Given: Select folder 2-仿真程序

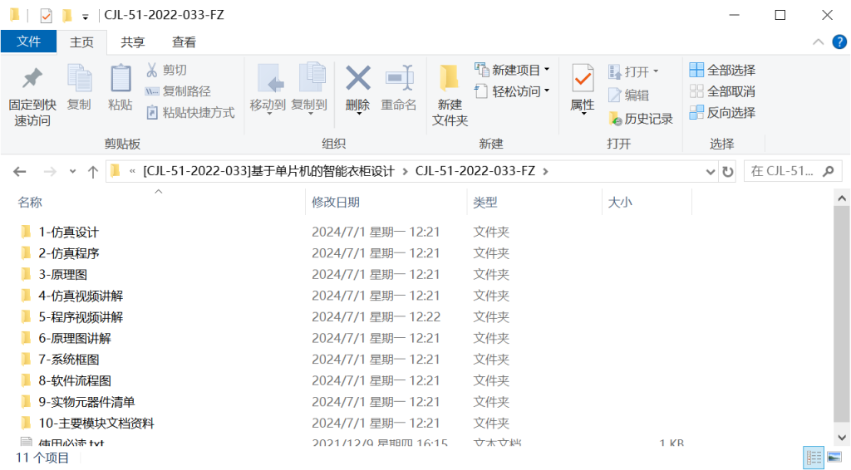Looking at the screenshot, I should click(x=68, y=253).
